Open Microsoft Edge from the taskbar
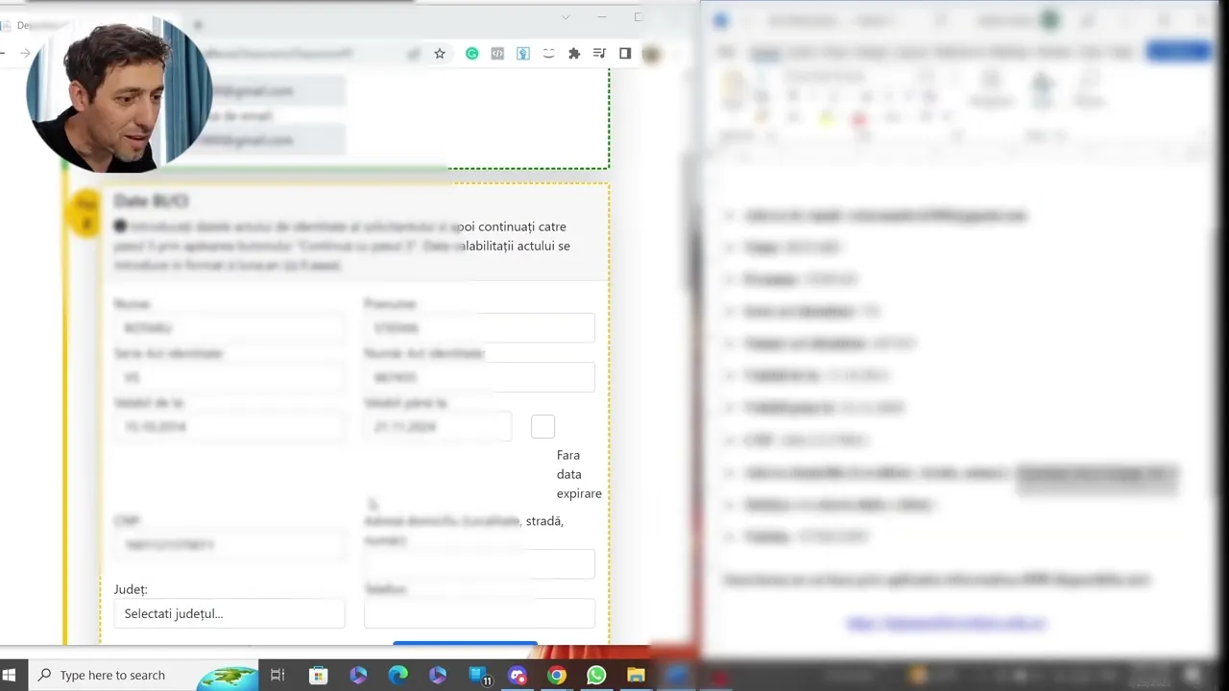 point(398,675)
